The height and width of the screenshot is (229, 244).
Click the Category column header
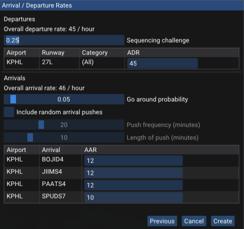coord(95,52)
